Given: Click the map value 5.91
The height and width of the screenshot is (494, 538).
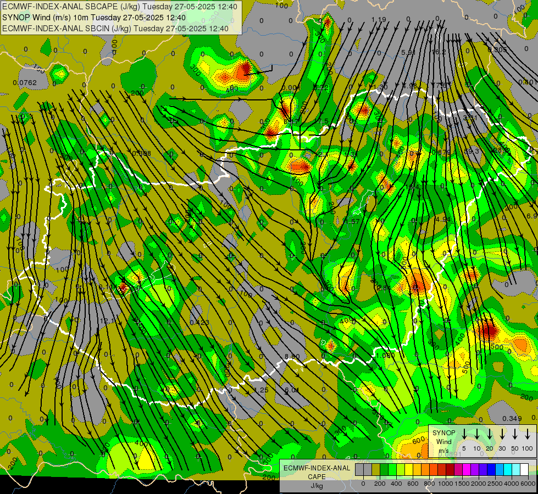Looking at the screenshot, I should [x=408, y=53].
